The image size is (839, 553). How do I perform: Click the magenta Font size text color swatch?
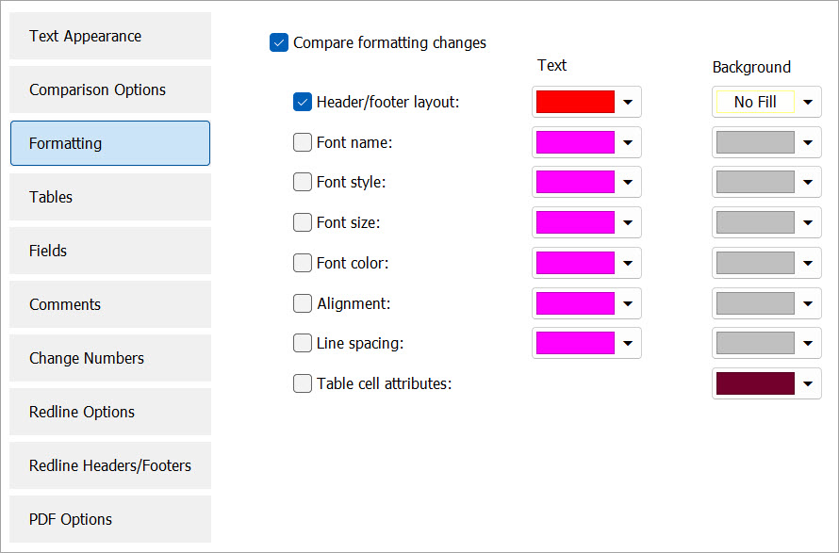pos(573,222)
